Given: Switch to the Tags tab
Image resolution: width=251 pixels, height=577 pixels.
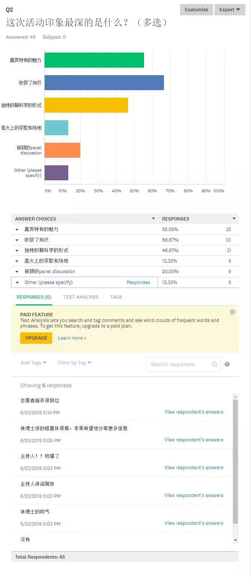Looking at the screenshot, I should (x=116, y=297).
